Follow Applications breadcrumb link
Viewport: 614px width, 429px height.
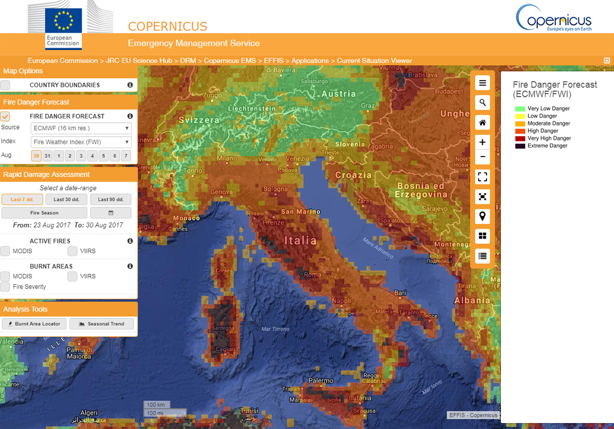pyautogui.click(x=310, y=61)
